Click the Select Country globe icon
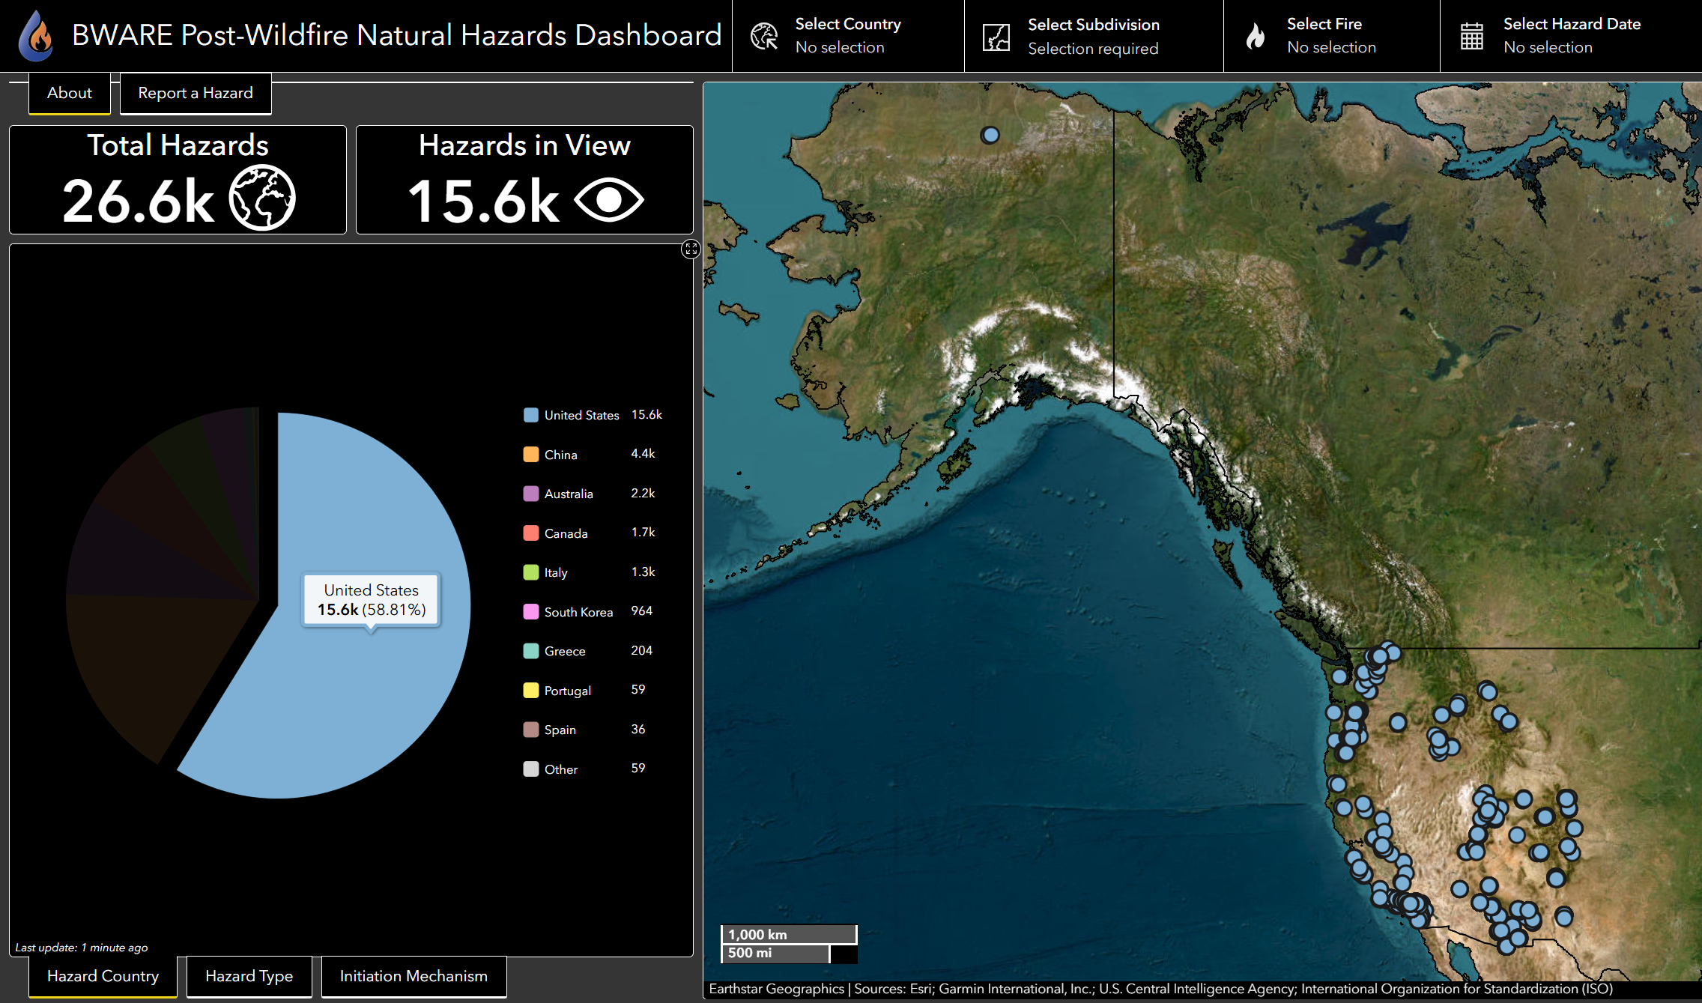Screen dimensions: 1702x1003 click(x=764, y=36)
